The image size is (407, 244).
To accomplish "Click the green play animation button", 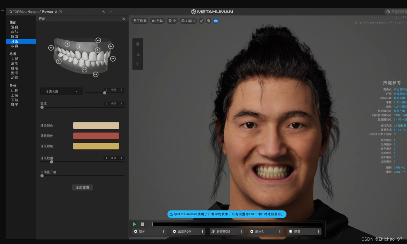I will point(135,224).
